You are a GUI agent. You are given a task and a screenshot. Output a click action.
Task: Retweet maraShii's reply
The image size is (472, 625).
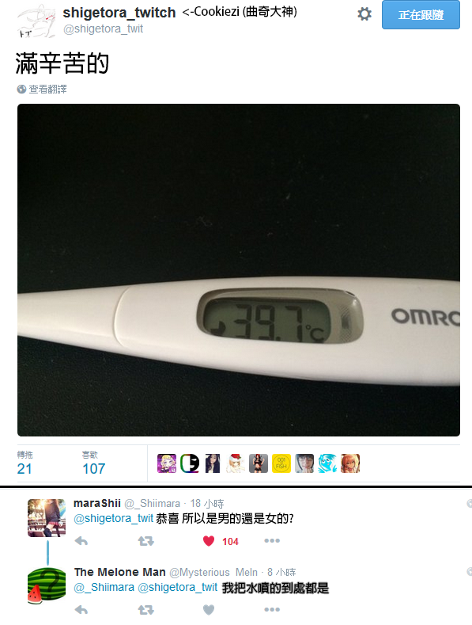point(145,541)
